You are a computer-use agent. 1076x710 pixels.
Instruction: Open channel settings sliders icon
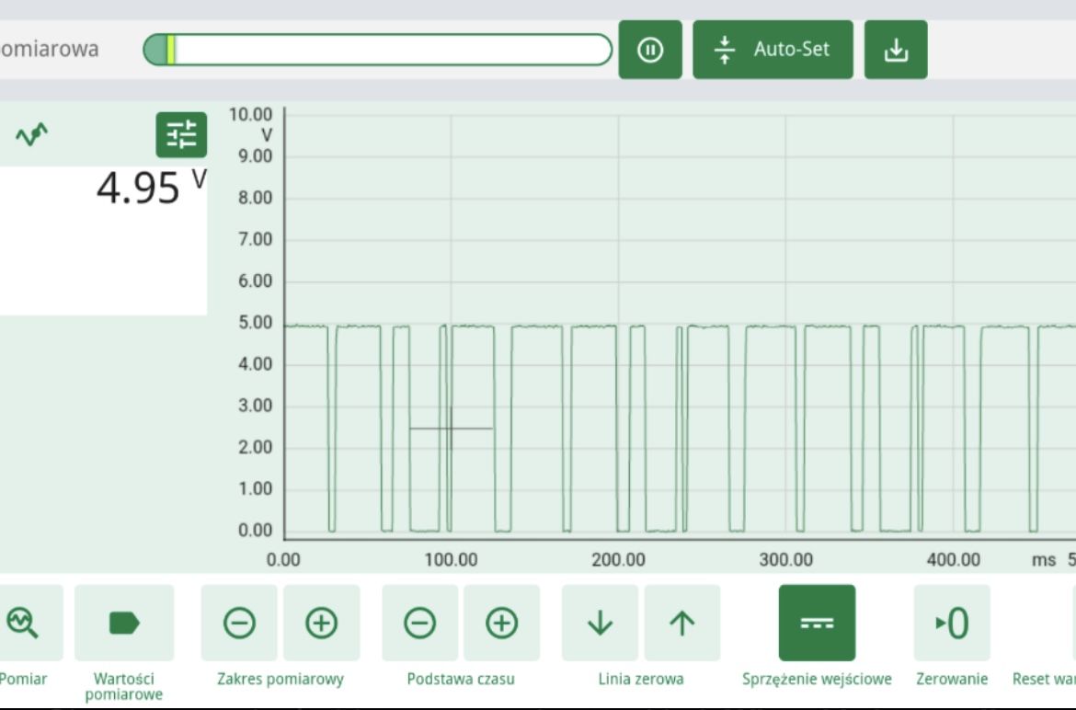181,135
